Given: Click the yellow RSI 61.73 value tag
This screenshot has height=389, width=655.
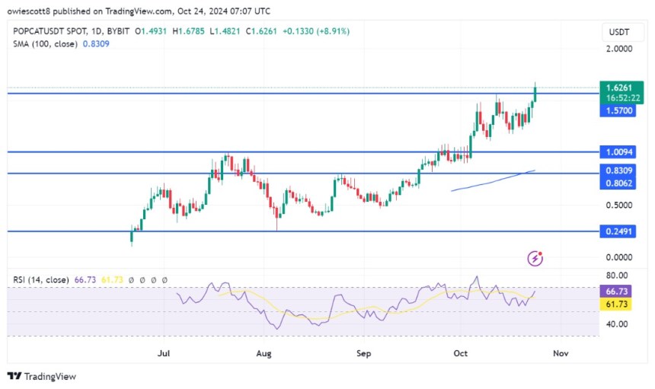Looking at the screenshot, I should [615, 304].
